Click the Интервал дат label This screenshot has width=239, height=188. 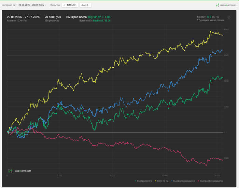[10, 5]
